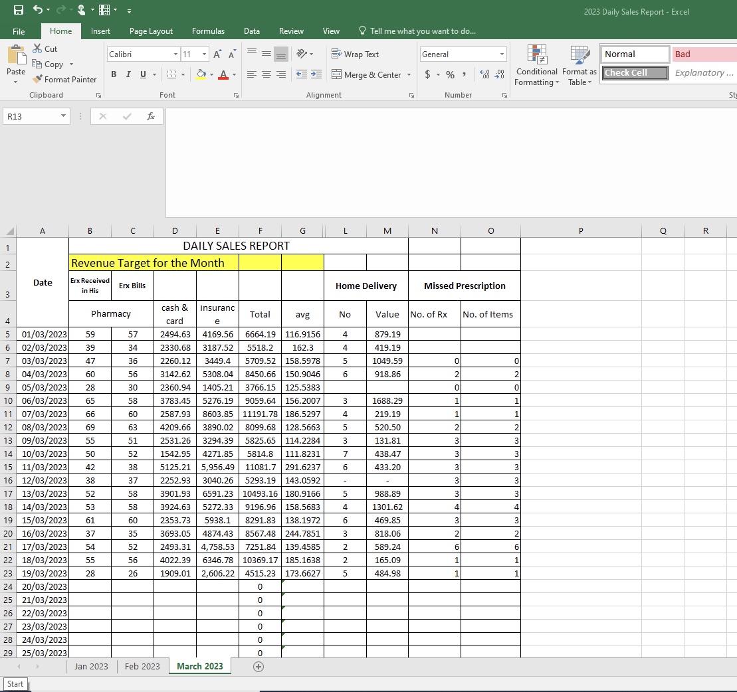
Task: Click inside the formula bar input
Action: [451, 163]
